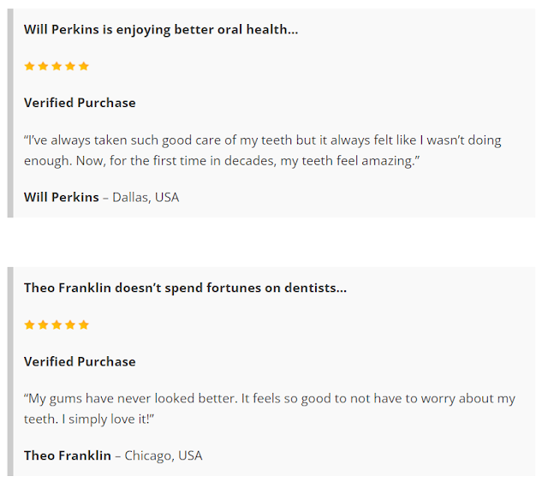548x488 pixels.
Task: Click third star in Will Perkins rating
Action: [57, 66]
